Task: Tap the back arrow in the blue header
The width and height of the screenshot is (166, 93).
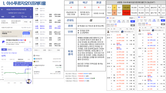Action: (x=2, y=10)
